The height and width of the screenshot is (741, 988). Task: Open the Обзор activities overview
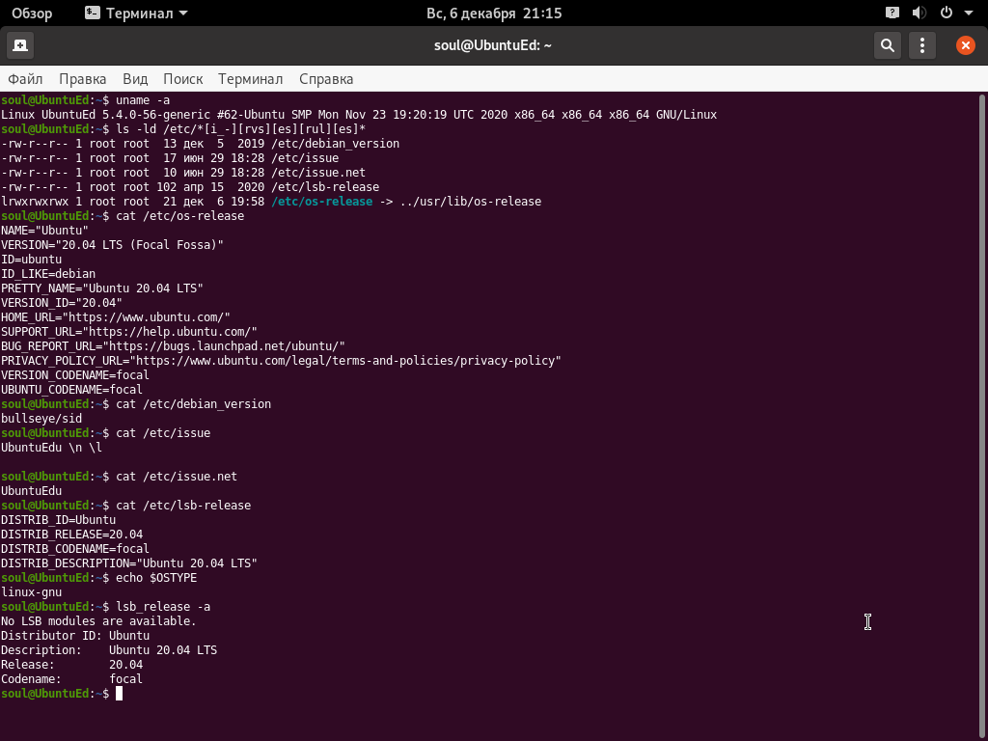pyautogui.click(x=32, y=13)
